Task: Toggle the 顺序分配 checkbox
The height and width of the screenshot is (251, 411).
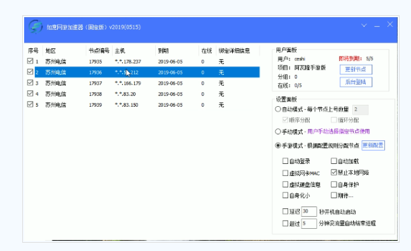Action: coord(285,120)
